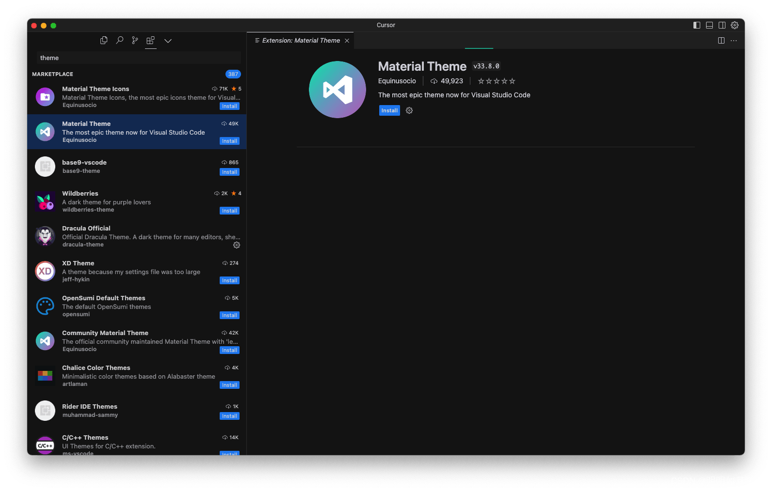Toggle the secondary sidebar layout icon
The image size is (772, 491).
click(722, 25)
